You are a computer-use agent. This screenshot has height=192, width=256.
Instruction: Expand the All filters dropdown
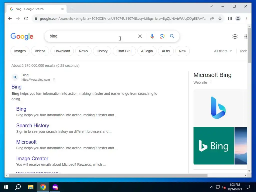223,51
